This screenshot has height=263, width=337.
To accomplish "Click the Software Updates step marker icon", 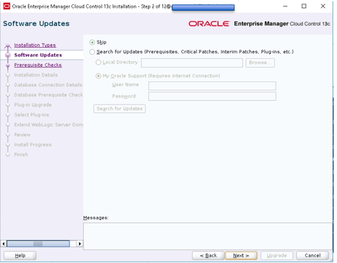I will [x=8, y=55].
